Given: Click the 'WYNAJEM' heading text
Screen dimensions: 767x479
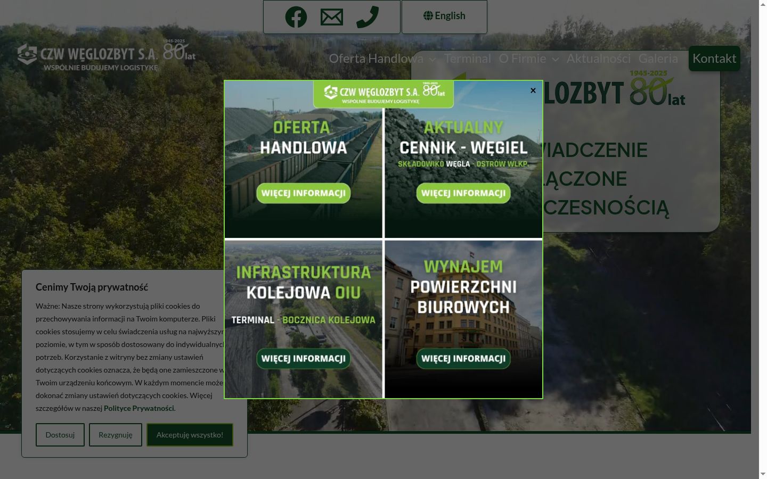Looking at the screenshot, I should pyautogui.click(x=463, y=267).
